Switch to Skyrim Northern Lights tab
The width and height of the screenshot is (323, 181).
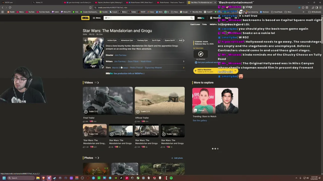coord(109,3)
